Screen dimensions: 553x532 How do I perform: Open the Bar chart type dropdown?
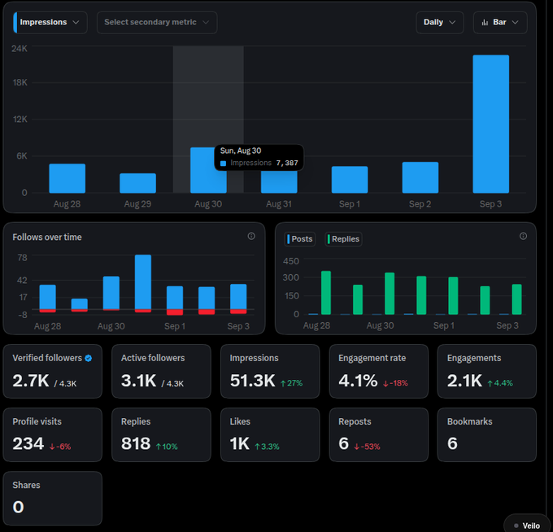pyautogui.click(x=500, y=22)
